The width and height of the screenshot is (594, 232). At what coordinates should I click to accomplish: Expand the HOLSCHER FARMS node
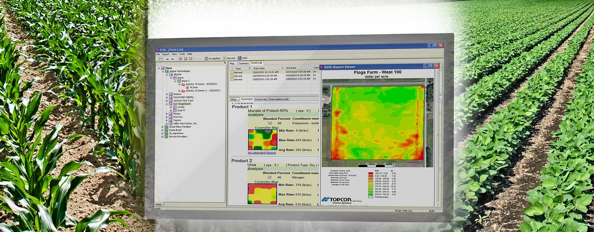tap(167, 97)
